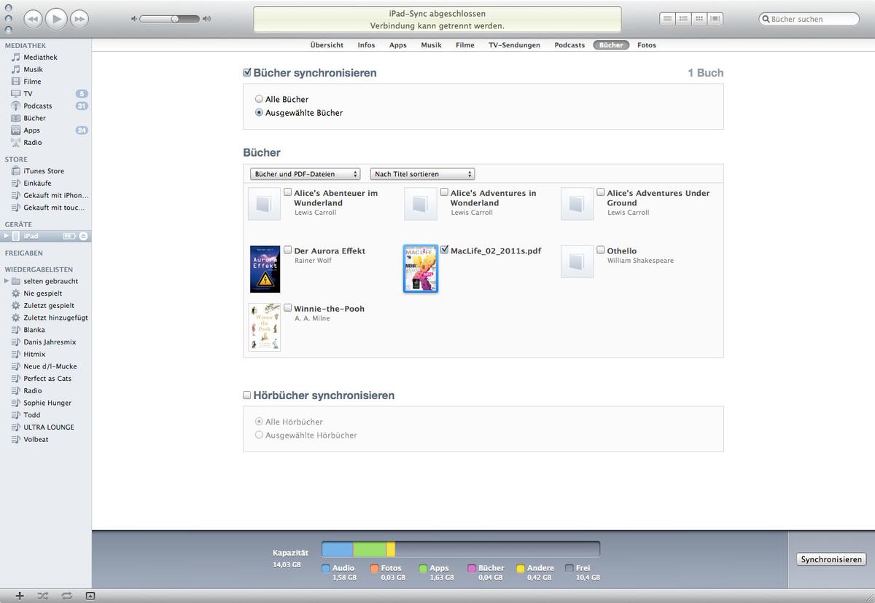Open Nie gespielt smart playlist
875x603 pixels.
42,293
